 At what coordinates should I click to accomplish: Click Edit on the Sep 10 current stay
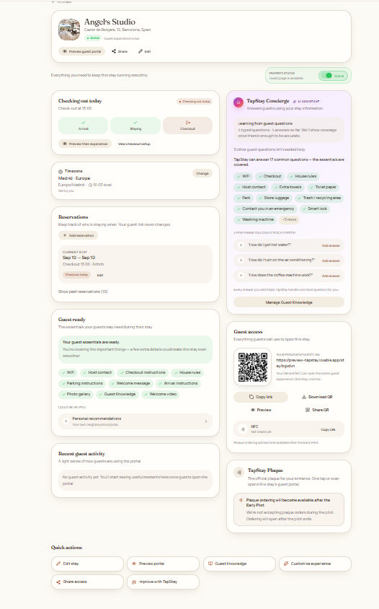[100, 275]
